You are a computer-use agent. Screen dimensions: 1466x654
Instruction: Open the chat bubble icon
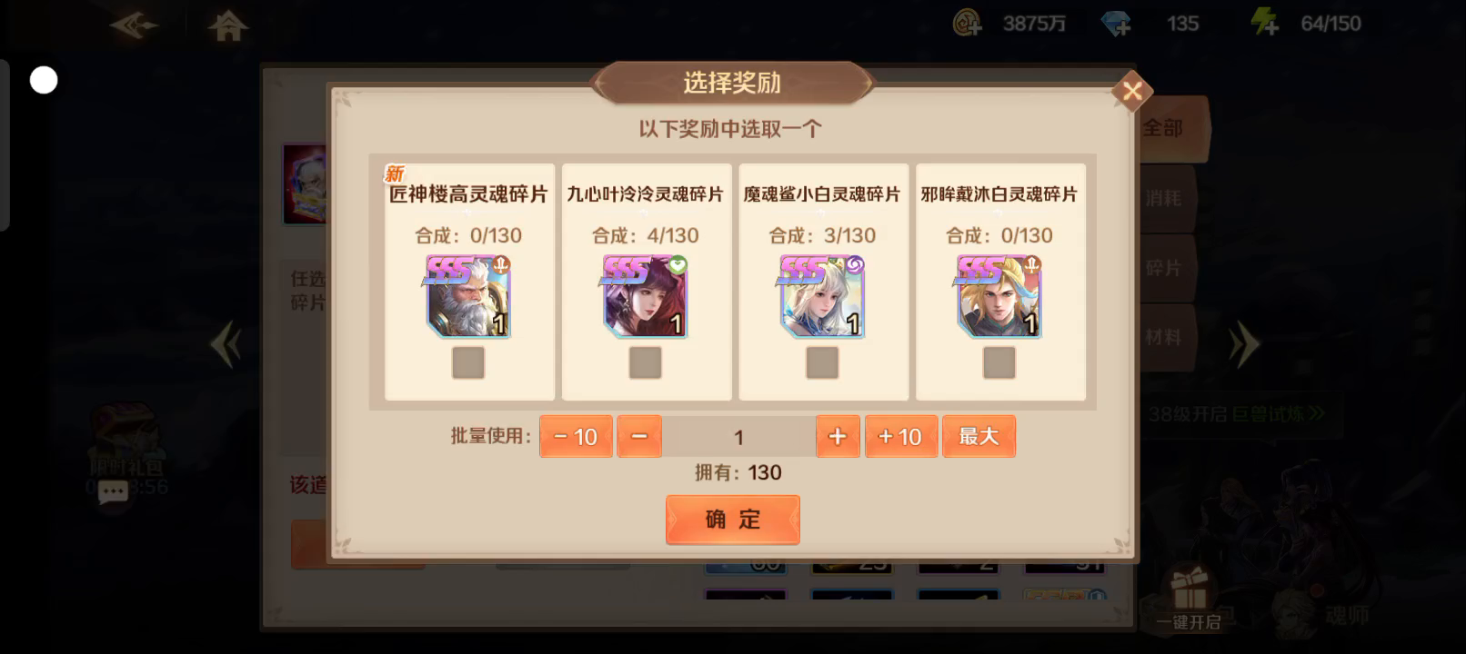click(x=113, y=493)
